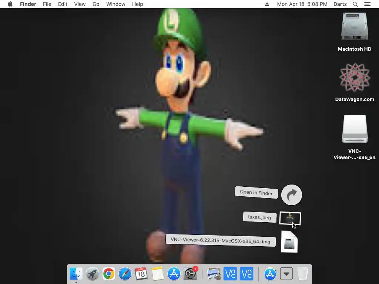Open the App Store icon beside Notes
The image size is (379, 284).
[174, 274]
